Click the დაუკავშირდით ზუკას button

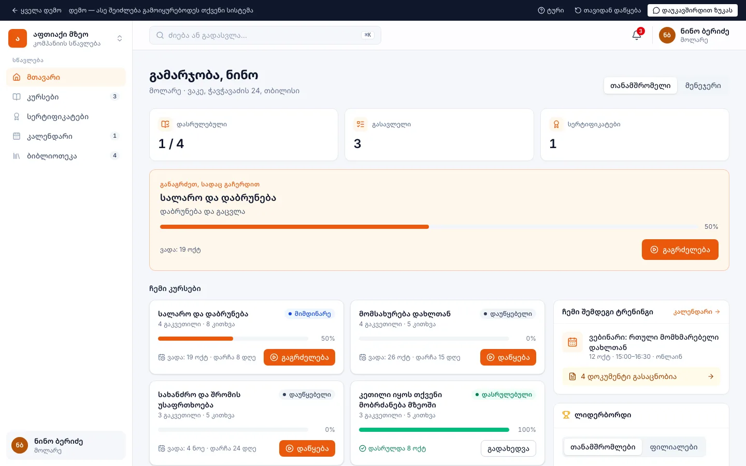tap(693, 10)
